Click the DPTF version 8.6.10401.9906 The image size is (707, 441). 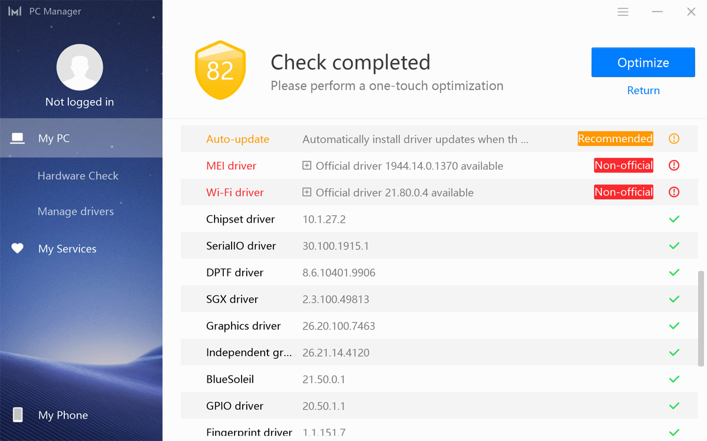[x=339, y=272]
